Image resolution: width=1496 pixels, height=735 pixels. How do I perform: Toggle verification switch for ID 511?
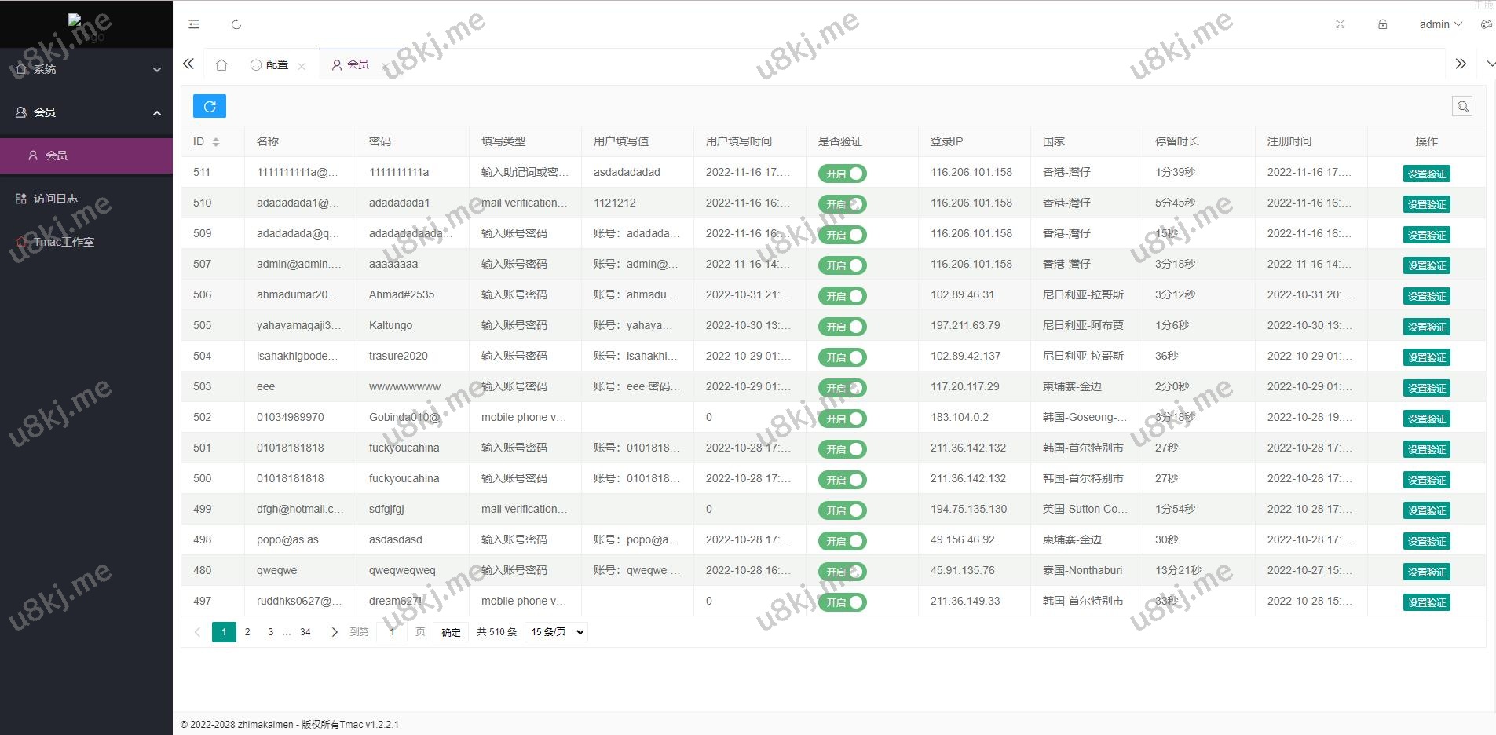point(842,174)
